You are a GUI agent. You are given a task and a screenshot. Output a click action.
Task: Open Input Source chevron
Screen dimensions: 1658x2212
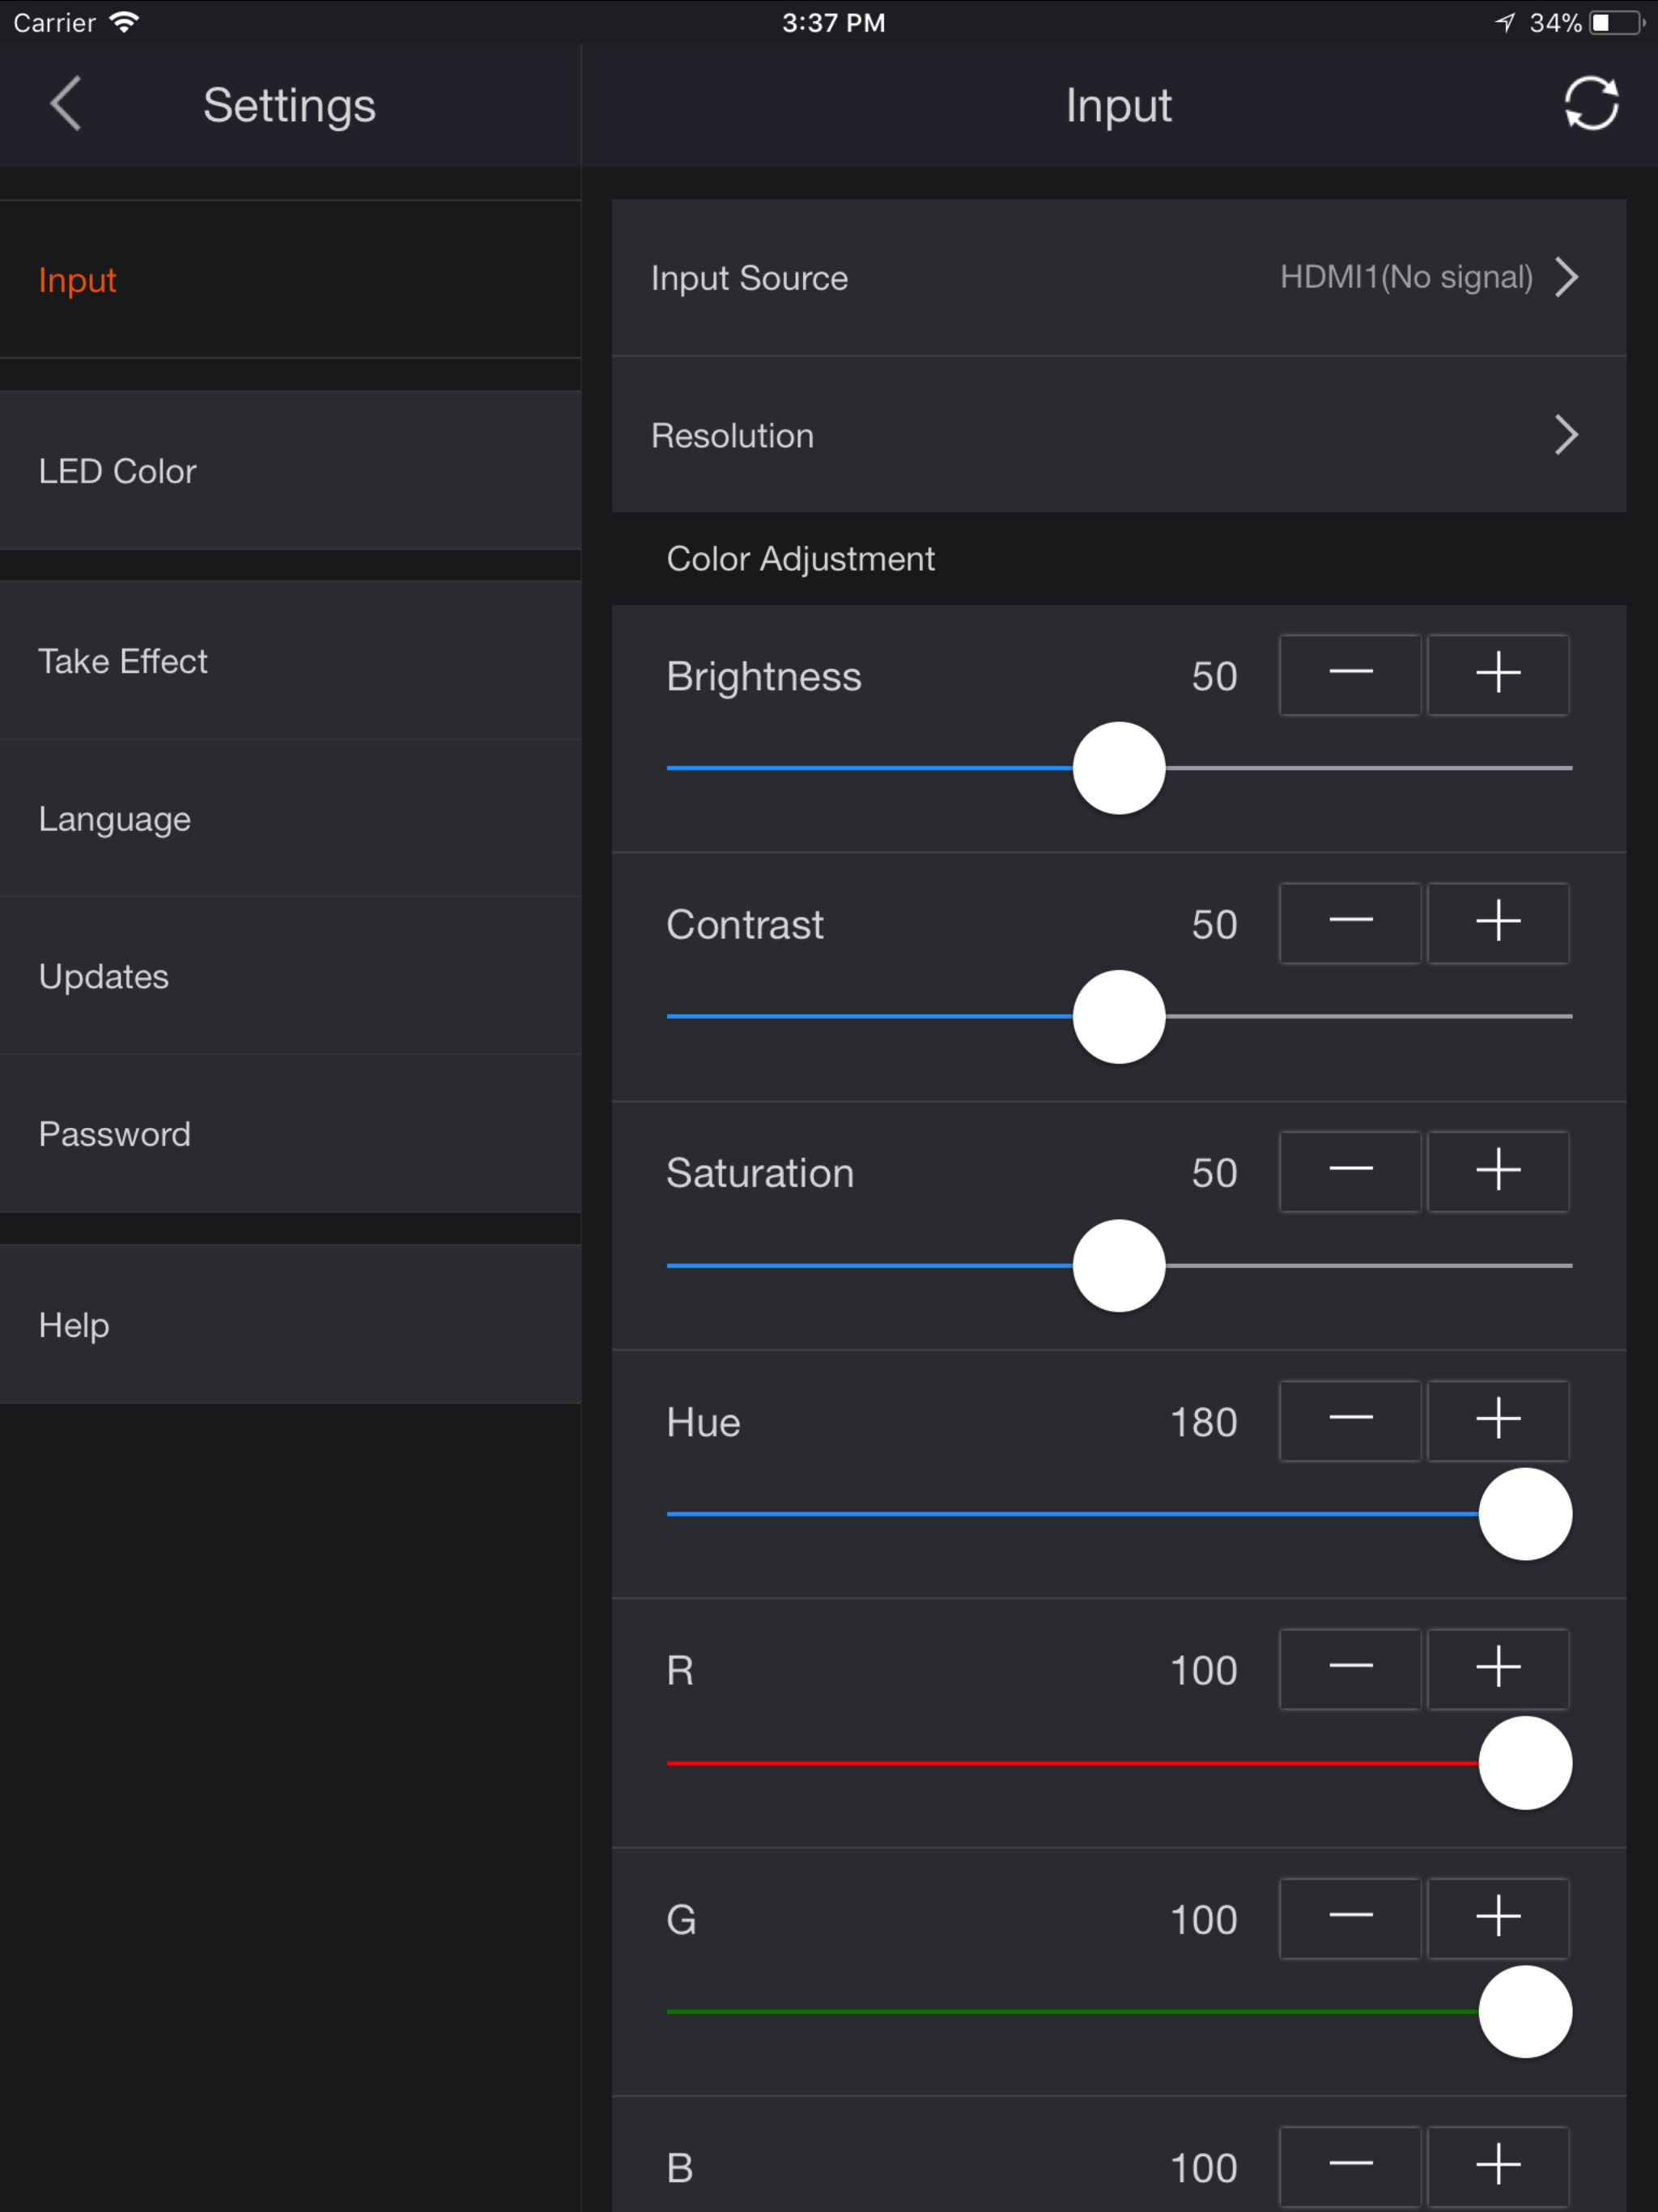[x=1567, y=277]
